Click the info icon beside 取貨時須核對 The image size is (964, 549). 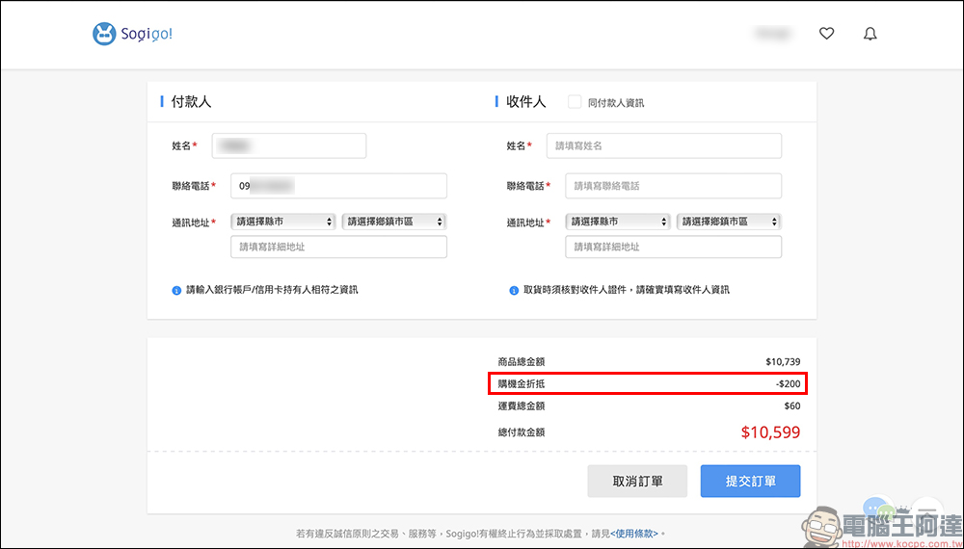coord(514,291)
